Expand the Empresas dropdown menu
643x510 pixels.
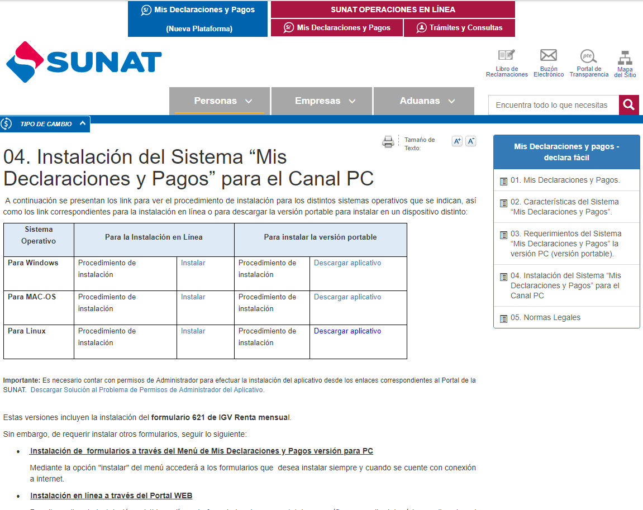pyautogui.click(x=321, y=101)
